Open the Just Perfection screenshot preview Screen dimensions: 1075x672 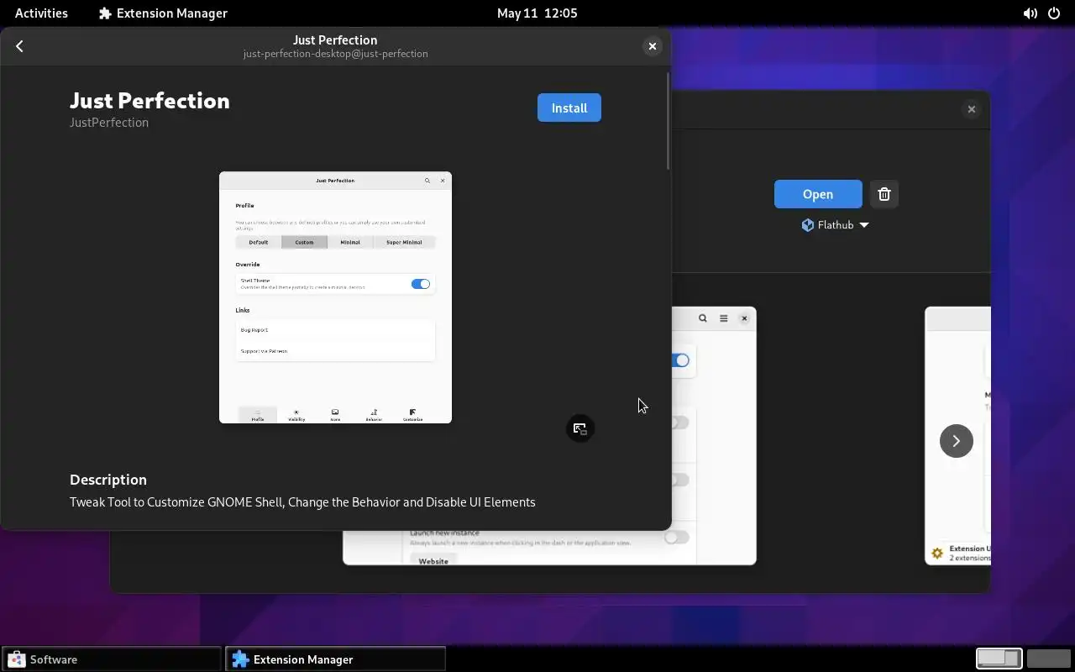tap(335, 297)
